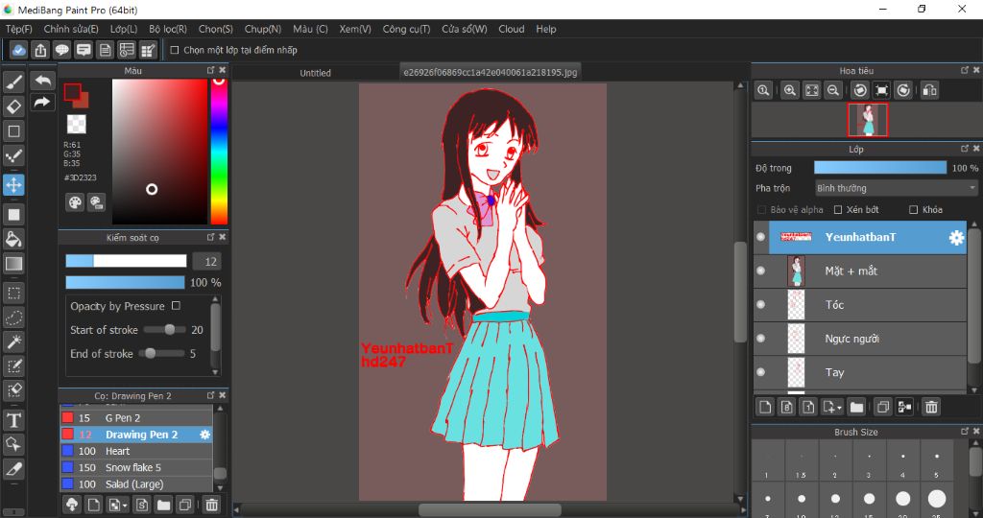
Task: Click the down arrow of brush list scrollbar
Action: pos(220,486)
